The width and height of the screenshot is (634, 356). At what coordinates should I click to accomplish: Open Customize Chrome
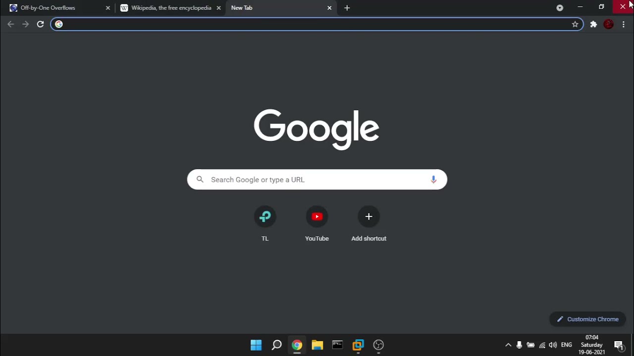[587, 319]
